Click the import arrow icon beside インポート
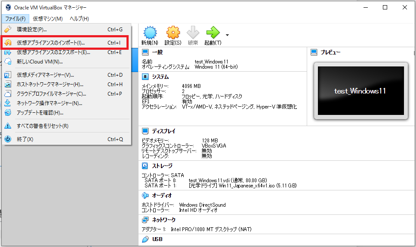Screen dimensions: 416x247 pyautogui.click(x=8, y=42)
